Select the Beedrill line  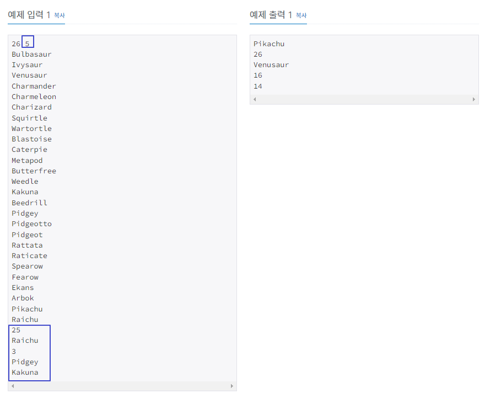[x=29, y=203]
